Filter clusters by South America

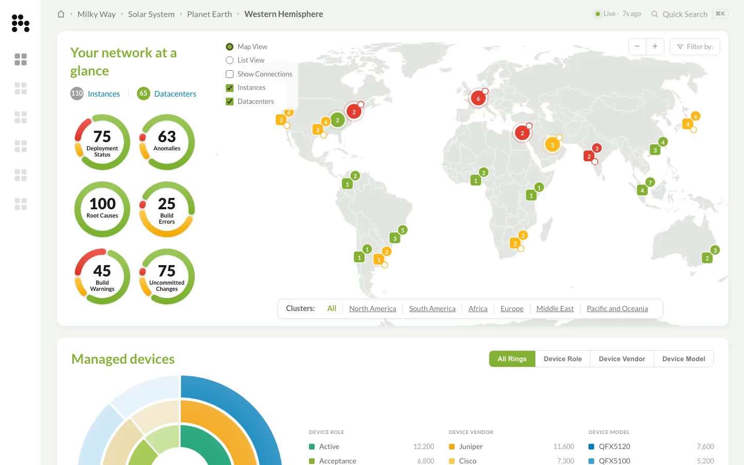432,308
